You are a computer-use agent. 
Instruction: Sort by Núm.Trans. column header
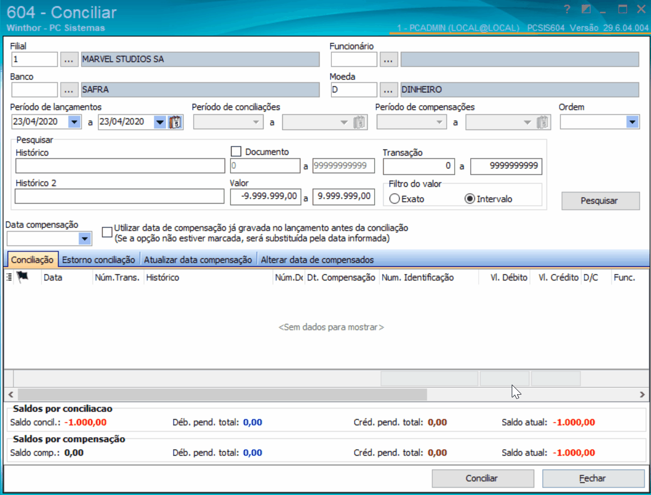117,277
